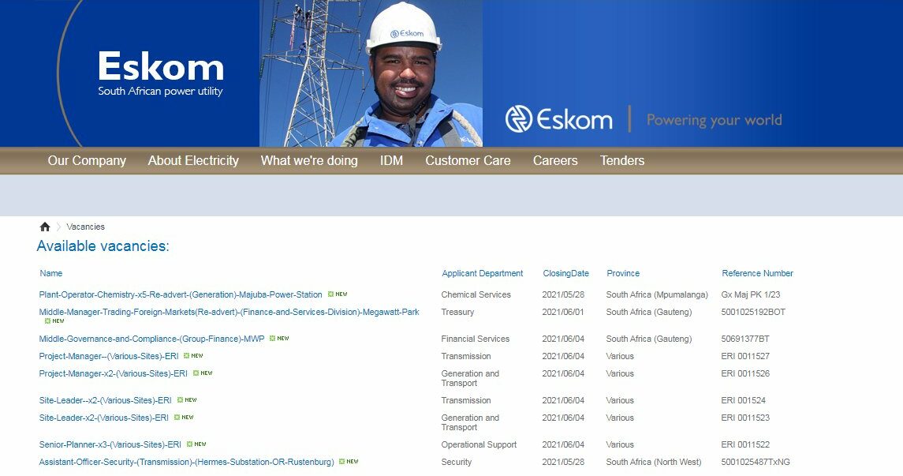This screenshot has height=476, width=903.
Task: Open the Customer Care menu
Action: click(x=468, y=160)
